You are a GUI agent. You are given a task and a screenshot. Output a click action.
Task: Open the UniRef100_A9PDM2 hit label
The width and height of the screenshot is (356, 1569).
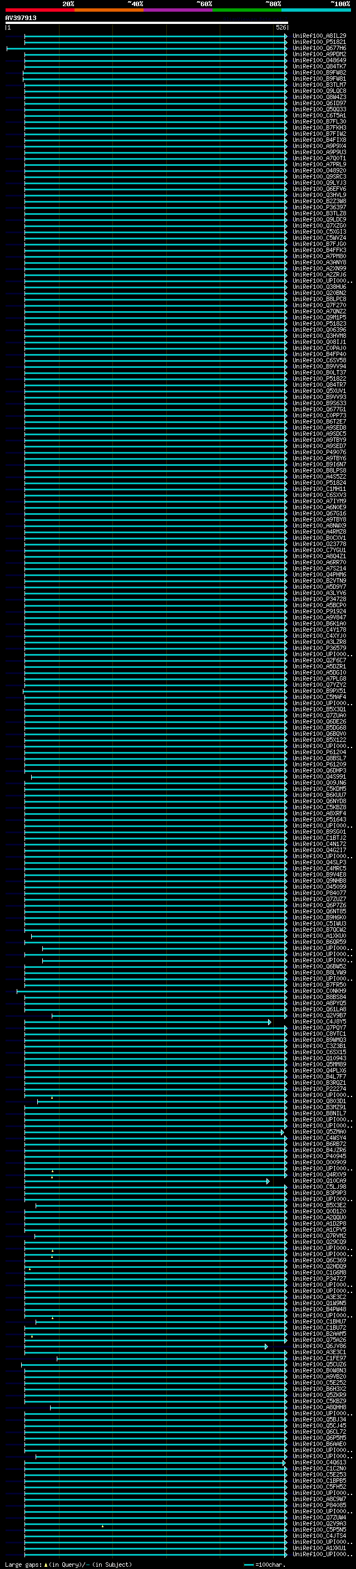click(319, 54)
